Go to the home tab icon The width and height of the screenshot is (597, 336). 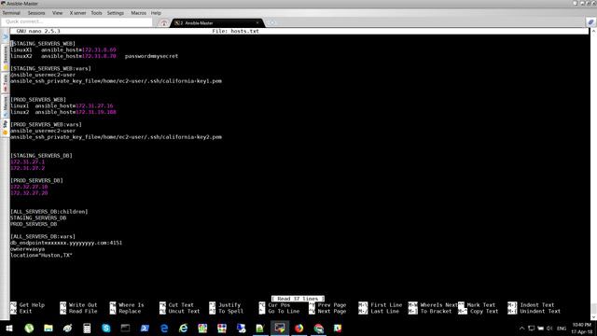point(164,22)
